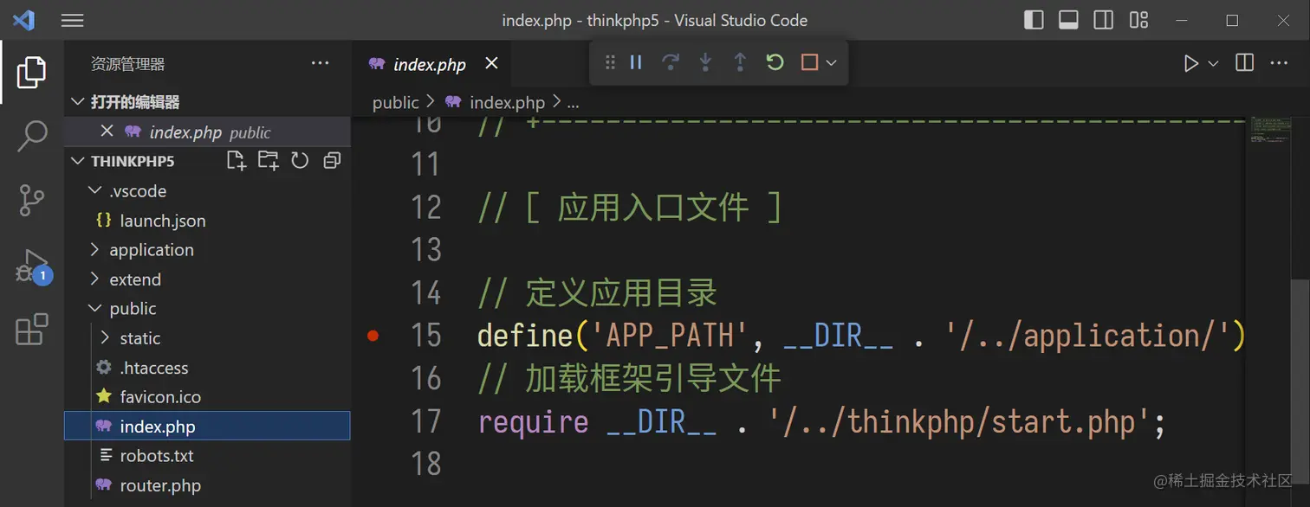Click the public breadcrumb segment
The width and height of the screenshot is (1310, 507).
click(396, 102)
